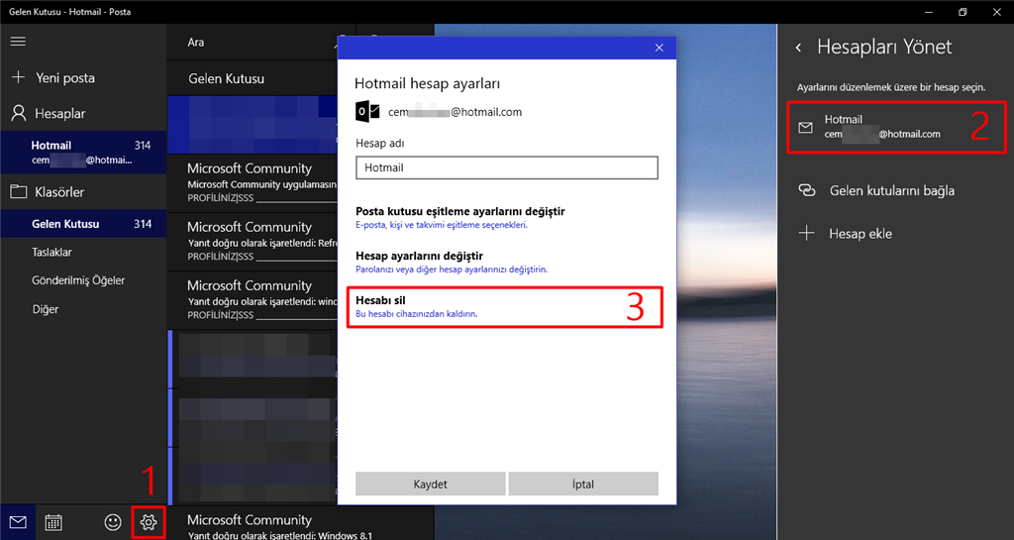Open message 'Yanıt doğru olarak işaretlendi: Refre'

click(x=253, y=242)
